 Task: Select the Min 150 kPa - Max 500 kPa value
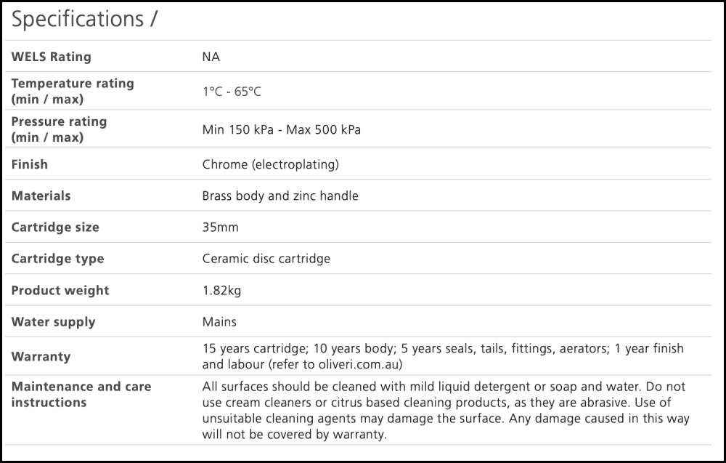pyautogui.click(x=281, y=130)
